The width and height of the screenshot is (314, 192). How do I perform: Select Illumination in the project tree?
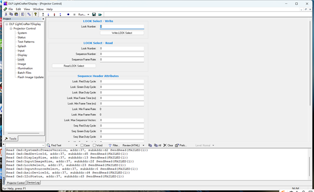coord(25,68)
